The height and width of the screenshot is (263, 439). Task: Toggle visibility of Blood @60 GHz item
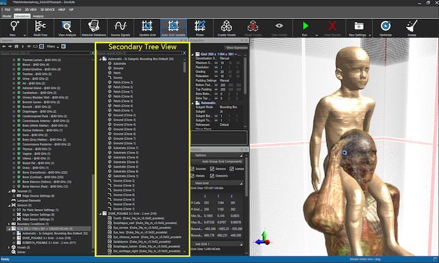14,64
